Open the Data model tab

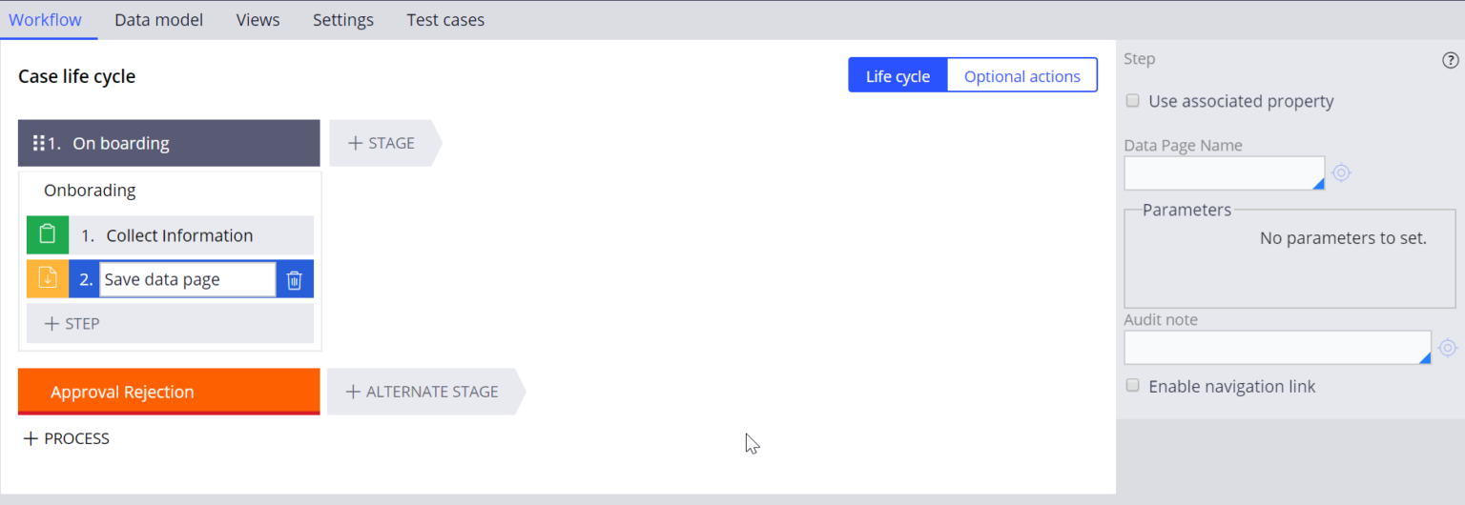point(158,20)
